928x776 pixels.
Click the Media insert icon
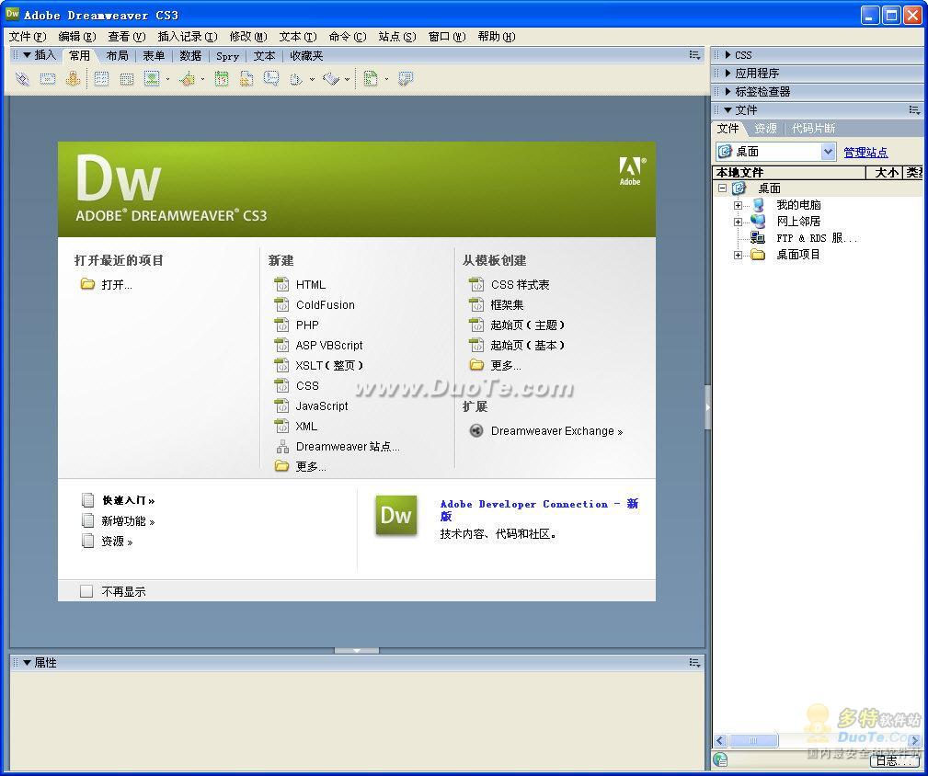tap(188, 79)
